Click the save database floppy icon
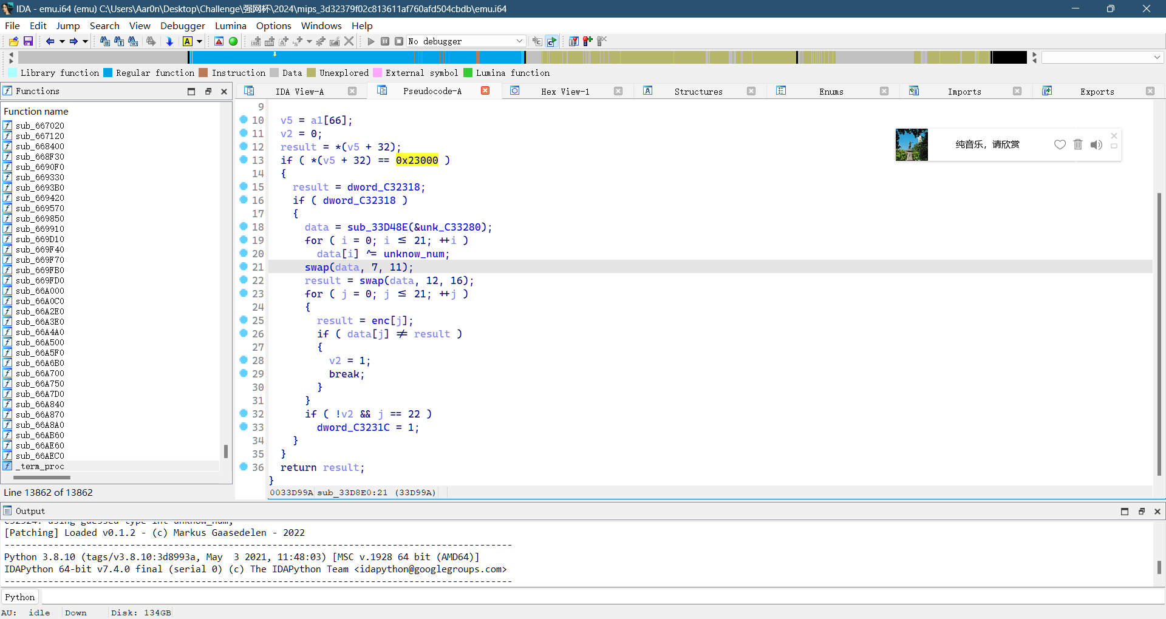The width and height of the screenshot is (1166, 619). (x=28, y=41)
